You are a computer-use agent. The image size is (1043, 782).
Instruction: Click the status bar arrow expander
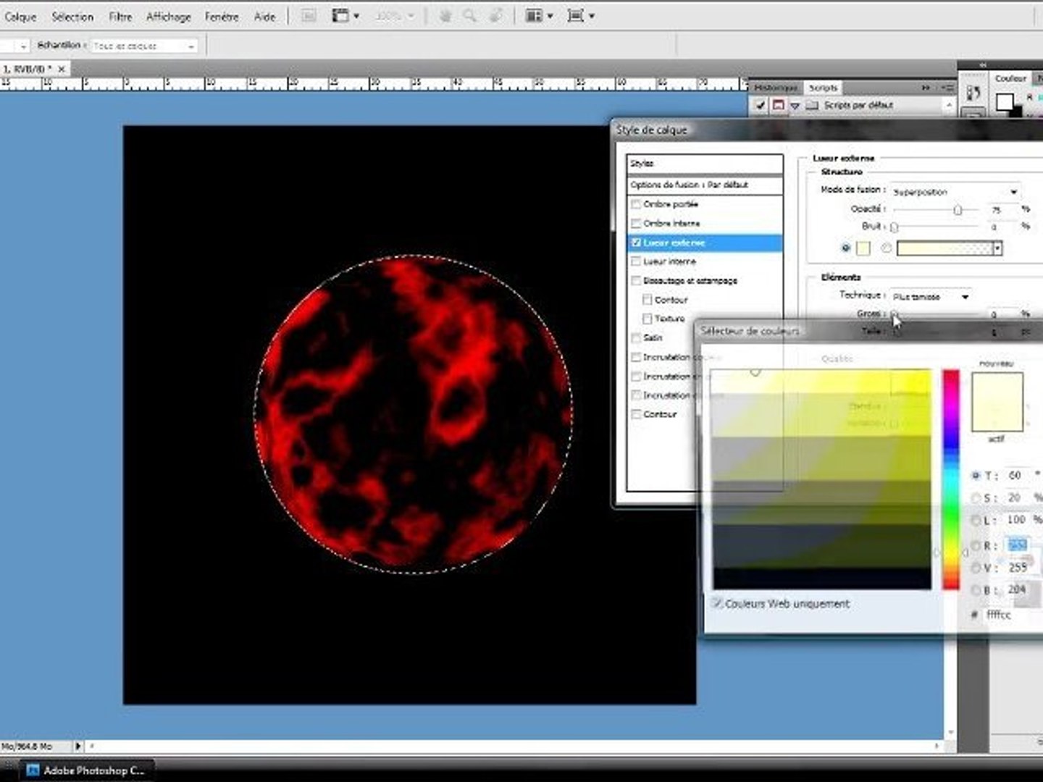(x=78, y=746)
